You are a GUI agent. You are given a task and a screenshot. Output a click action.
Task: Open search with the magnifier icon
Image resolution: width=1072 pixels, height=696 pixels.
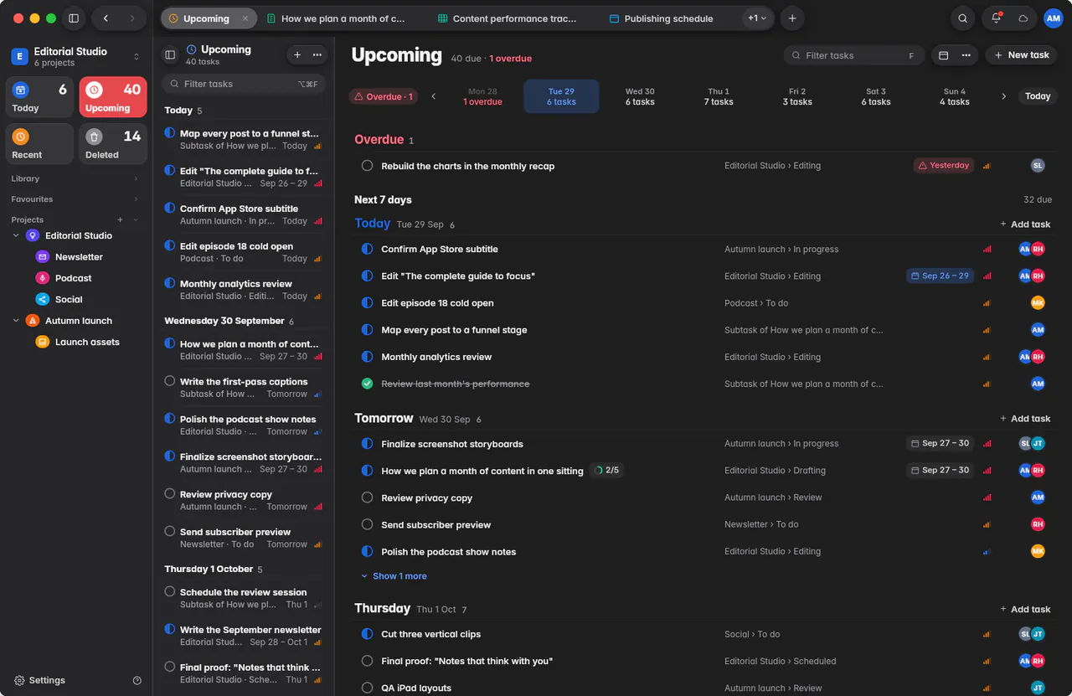[963, 18]
